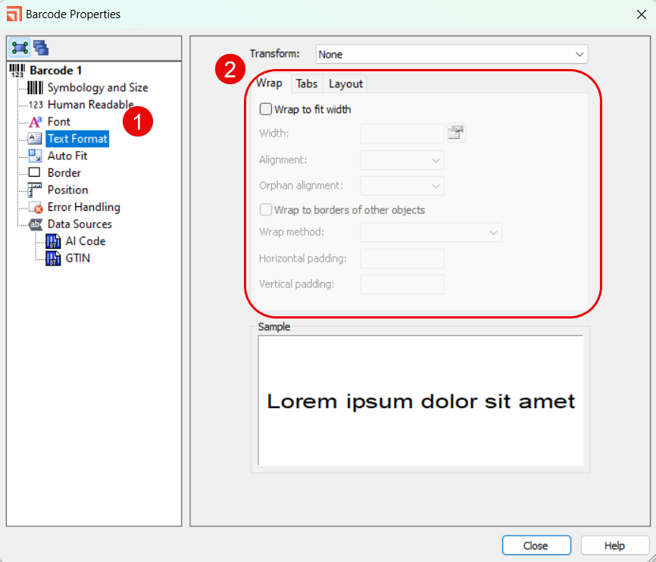656x562 pixels.
Task: Select the GTIN data source
Action: [x=77, y=258]
